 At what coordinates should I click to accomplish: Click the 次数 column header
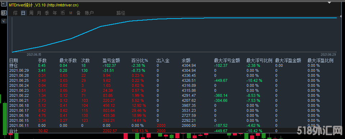tap(86, 60)
